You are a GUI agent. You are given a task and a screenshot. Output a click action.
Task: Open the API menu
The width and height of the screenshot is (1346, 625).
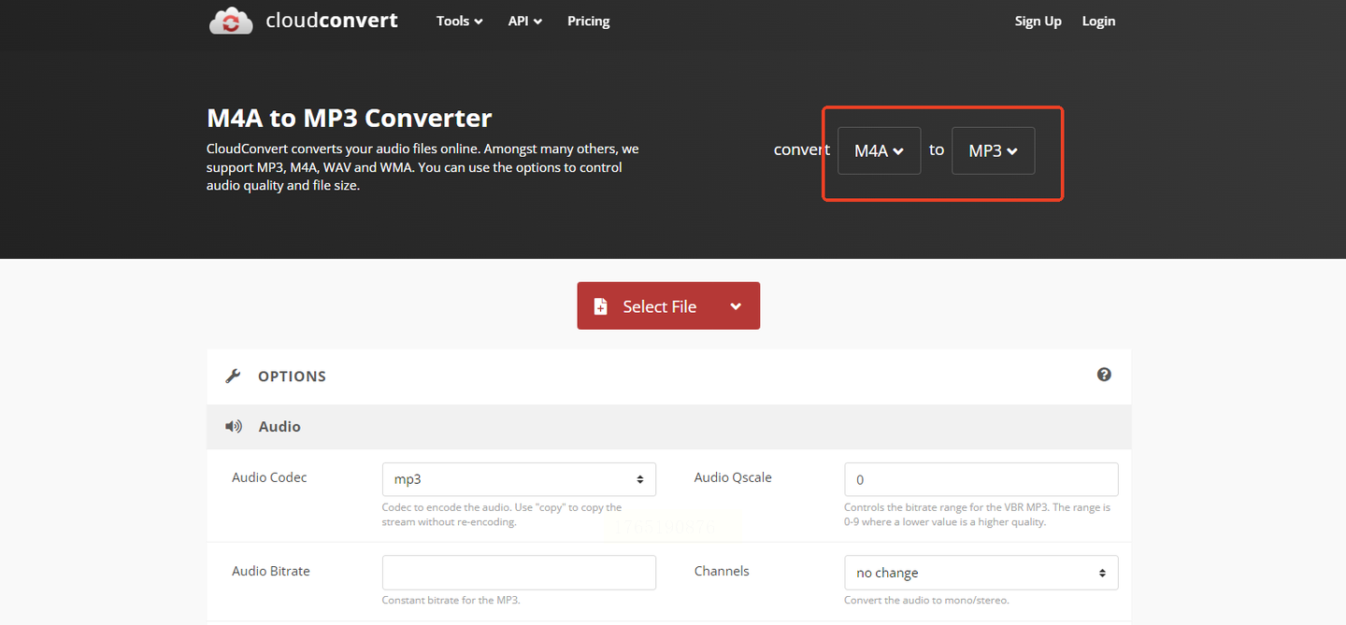click(524, 21)
